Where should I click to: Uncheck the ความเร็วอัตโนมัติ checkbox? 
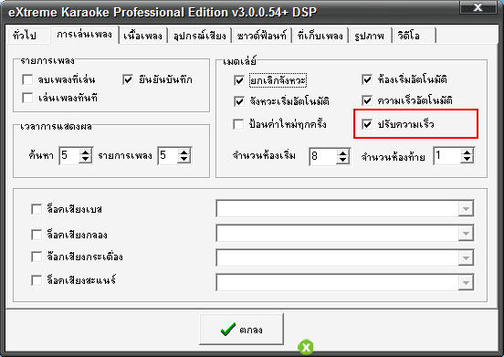tap(367, 100)
